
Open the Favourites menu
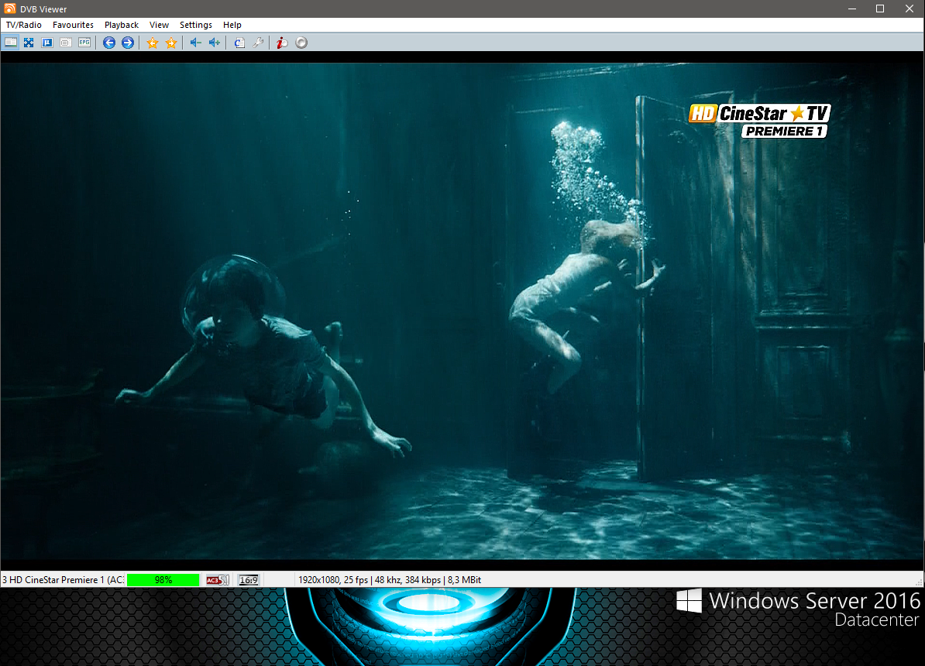point(73,25)
